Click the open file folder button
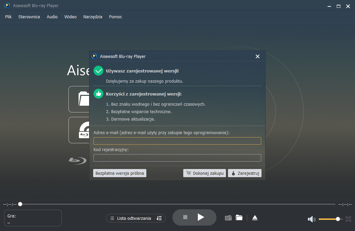The width and height of the screenshot is (355, 231). pyautogui.click(x=79, y=99)
